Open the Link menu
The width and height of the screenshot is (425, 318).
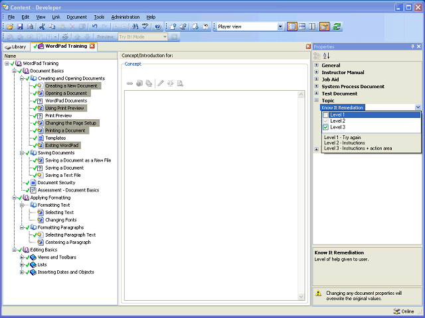point(56,17)
